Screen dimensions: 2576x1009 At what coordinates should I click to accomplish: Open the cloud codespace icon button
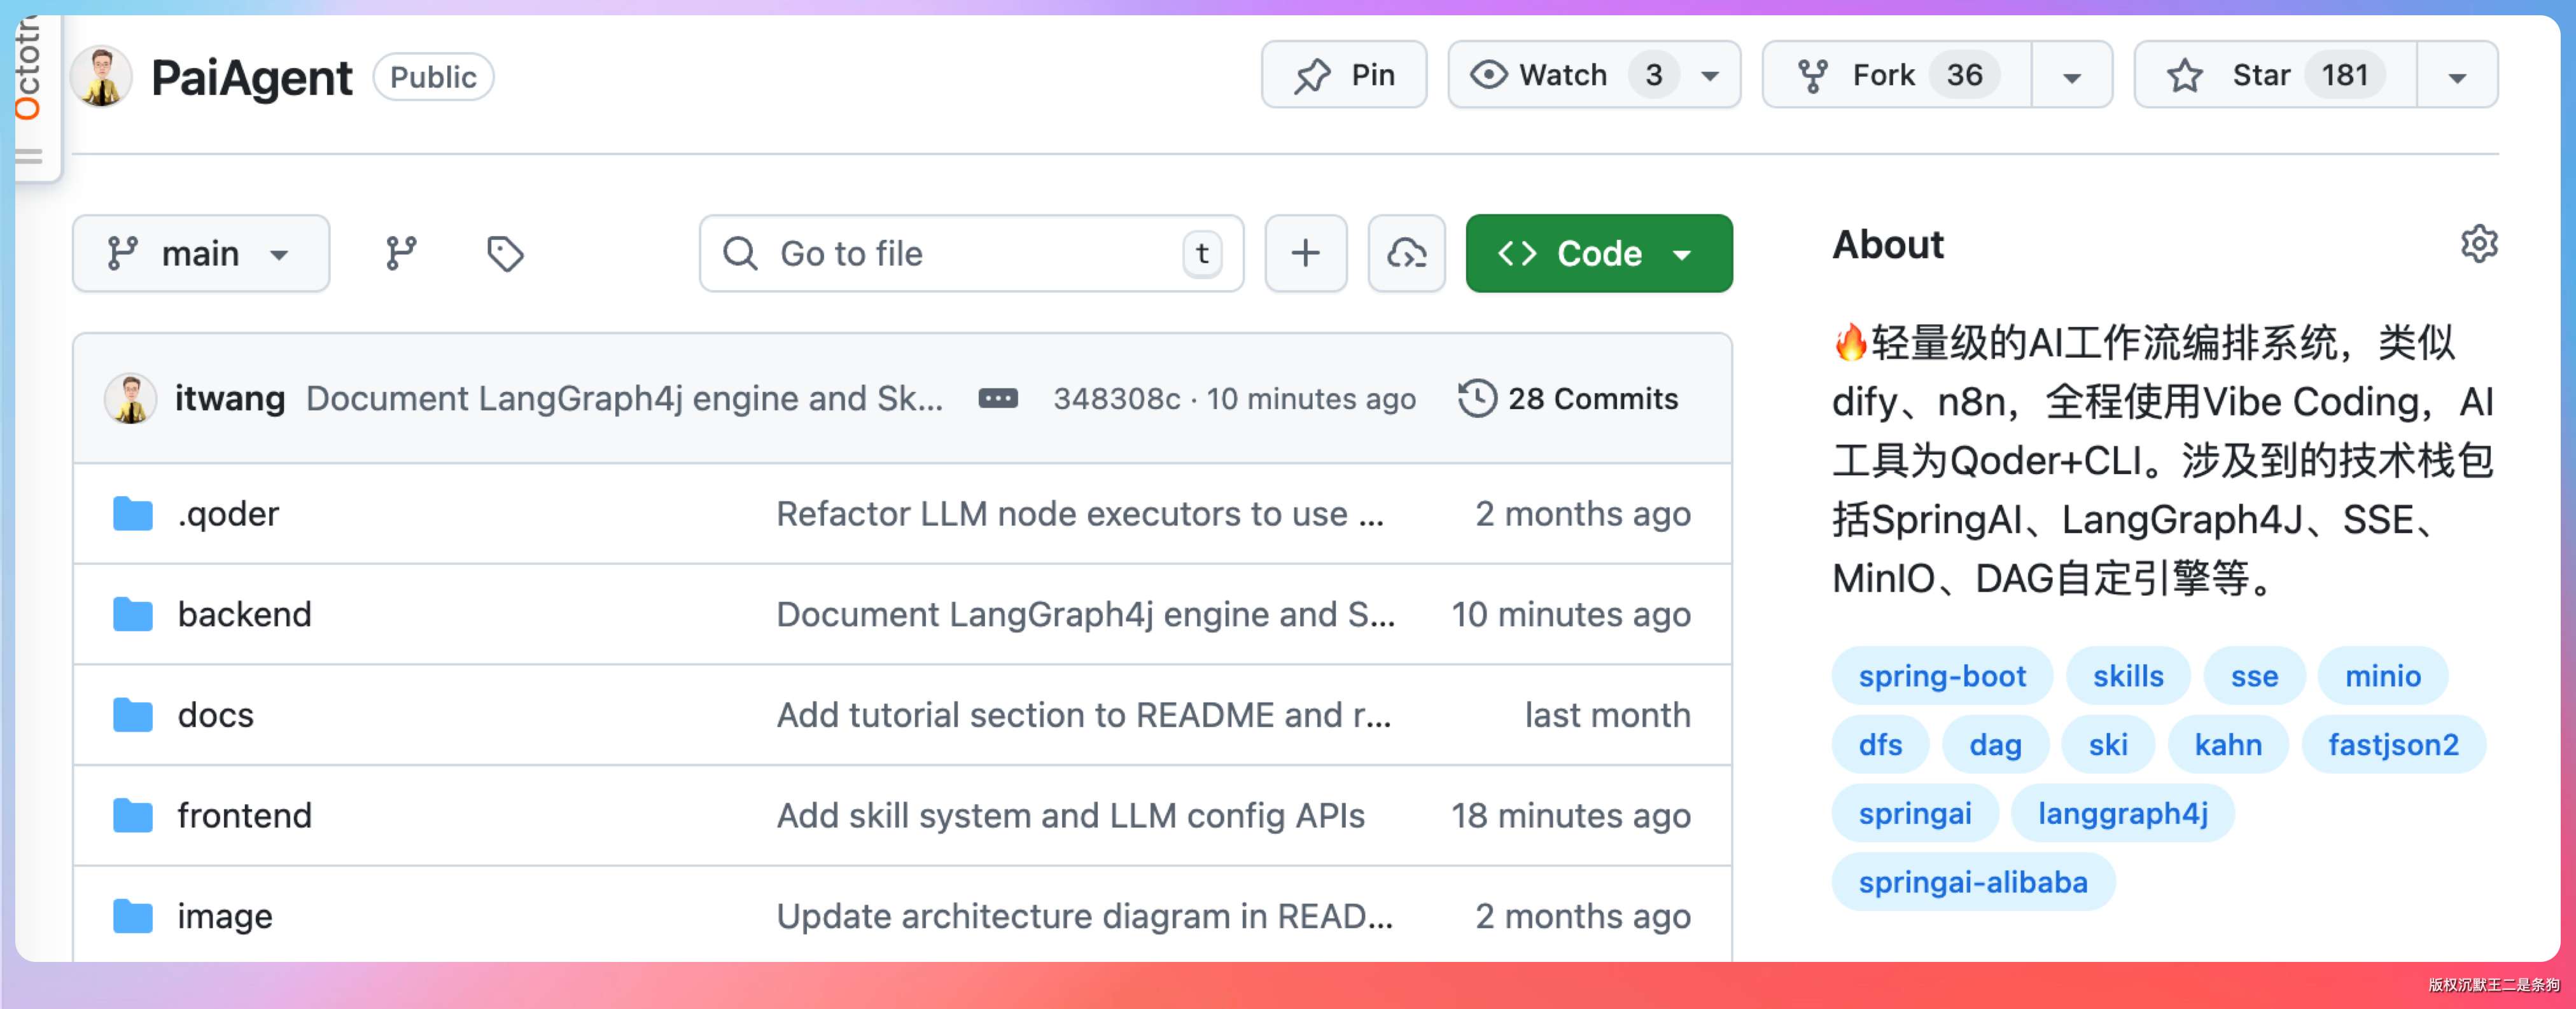(x=1406, y=253)
